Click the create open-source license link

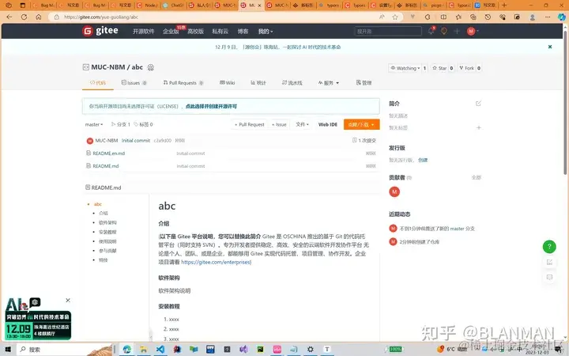(211, 107)
